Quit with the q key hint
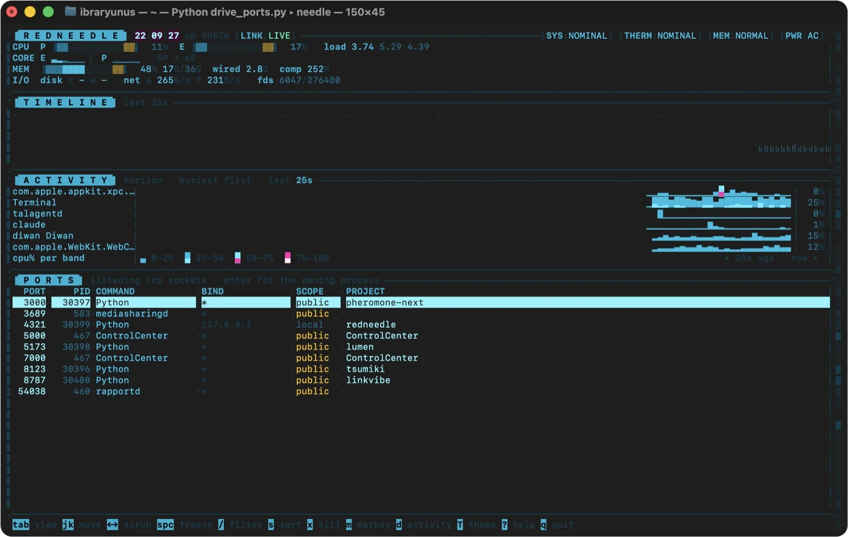This screenshot has height=537, width=848. [544, 525]
